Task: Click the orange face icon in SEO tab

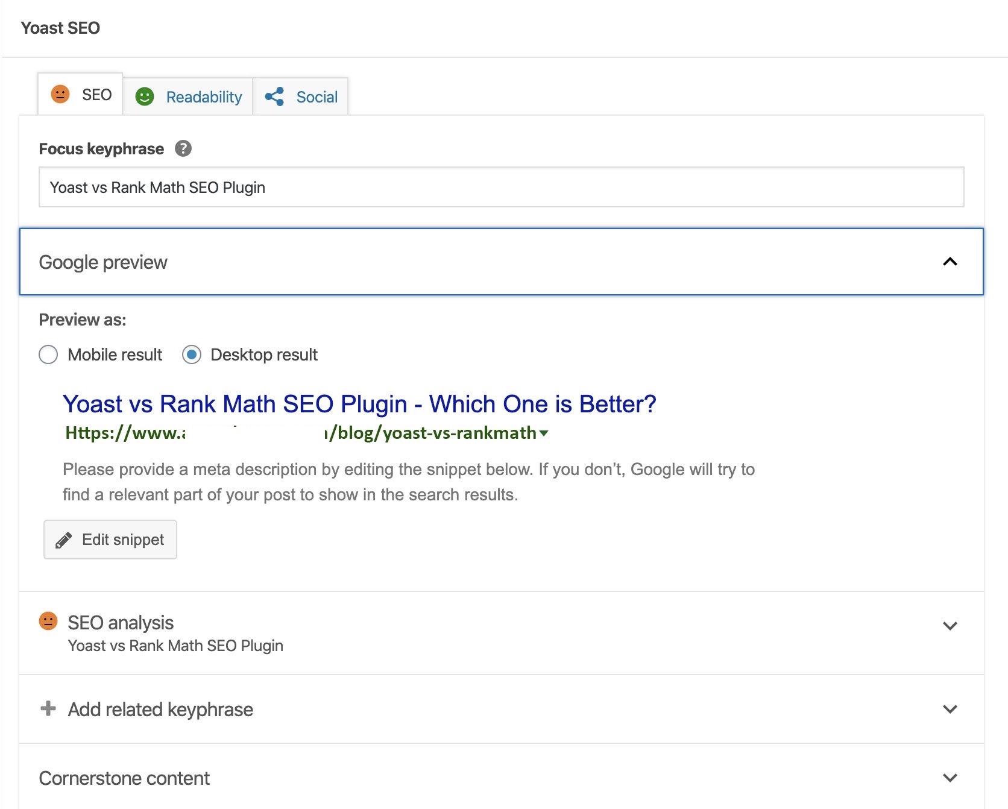Action: (x=60, y=94)
